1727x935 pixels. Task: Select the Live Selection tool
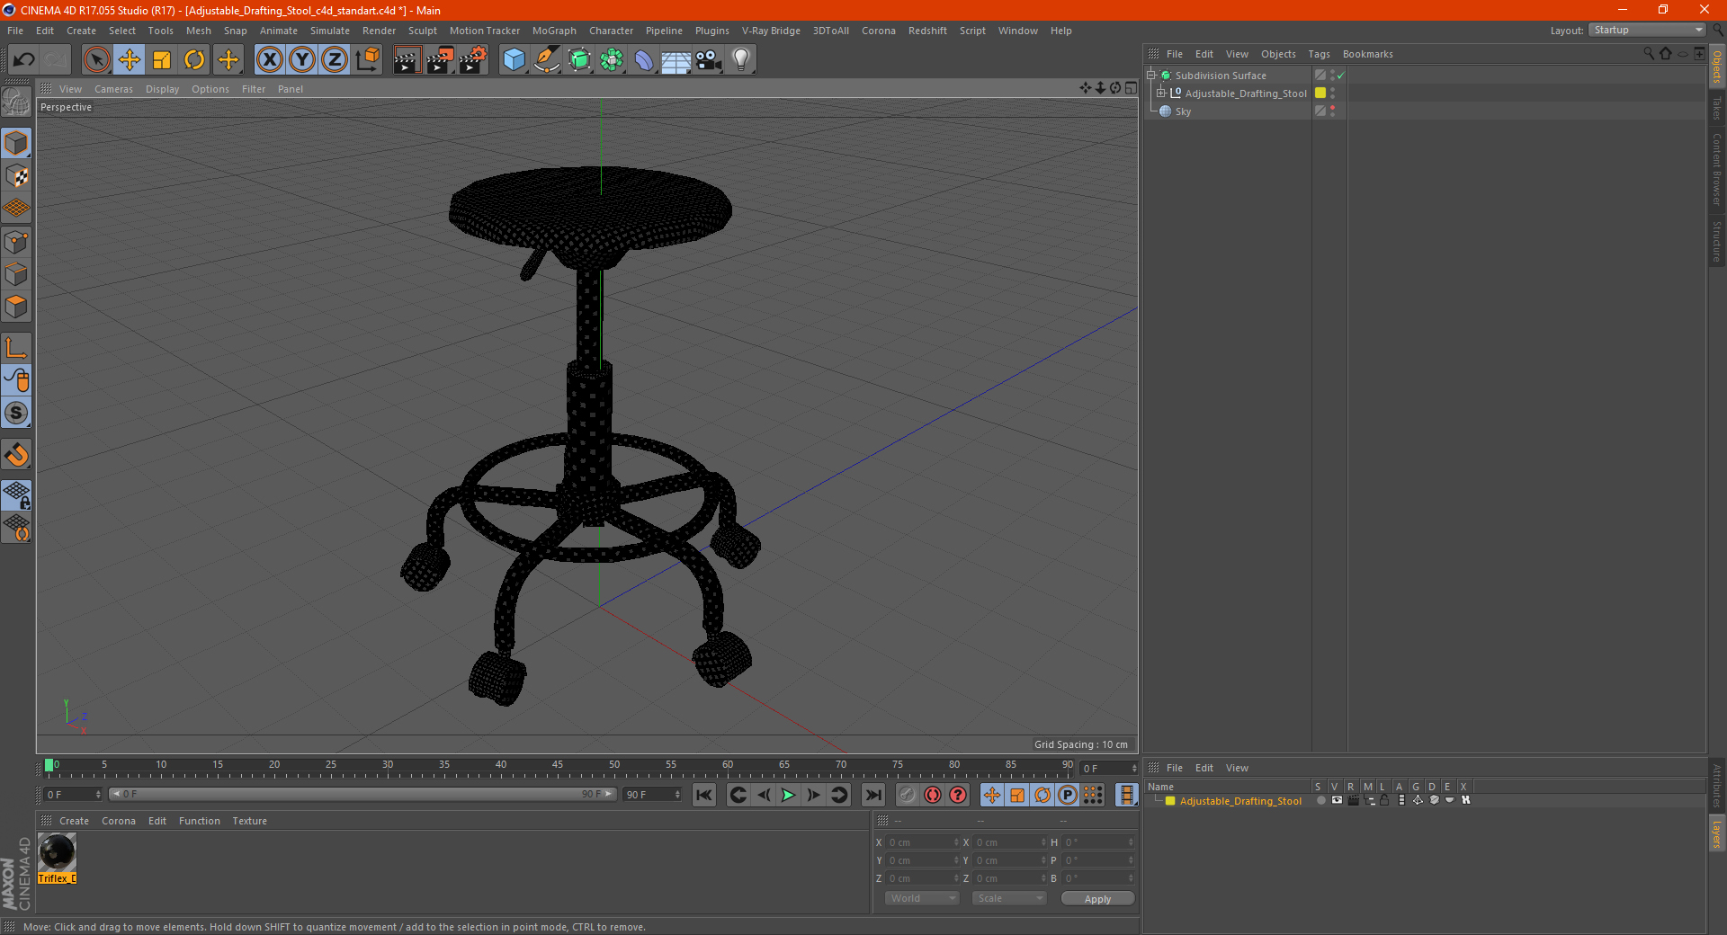point(96,60)
